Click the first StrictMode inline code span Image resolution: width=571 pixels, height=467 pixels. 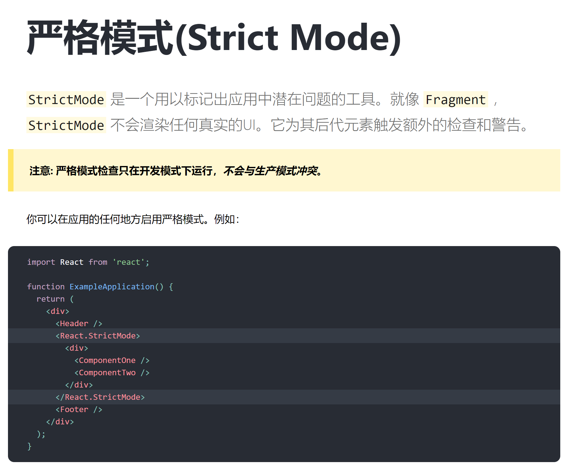coord(65,99)
